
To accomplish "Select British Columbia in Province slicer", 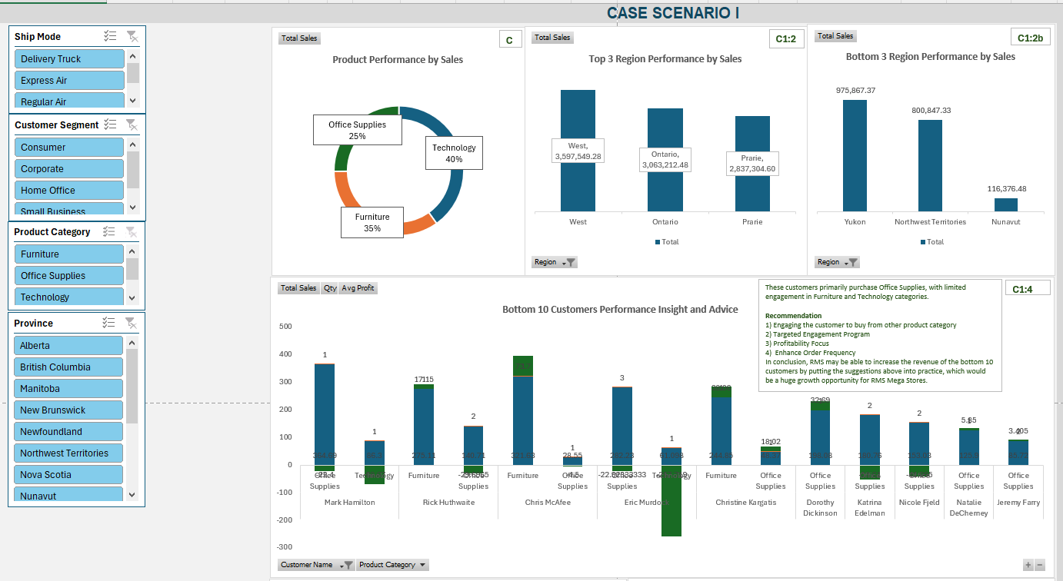I will pos(68,367).
